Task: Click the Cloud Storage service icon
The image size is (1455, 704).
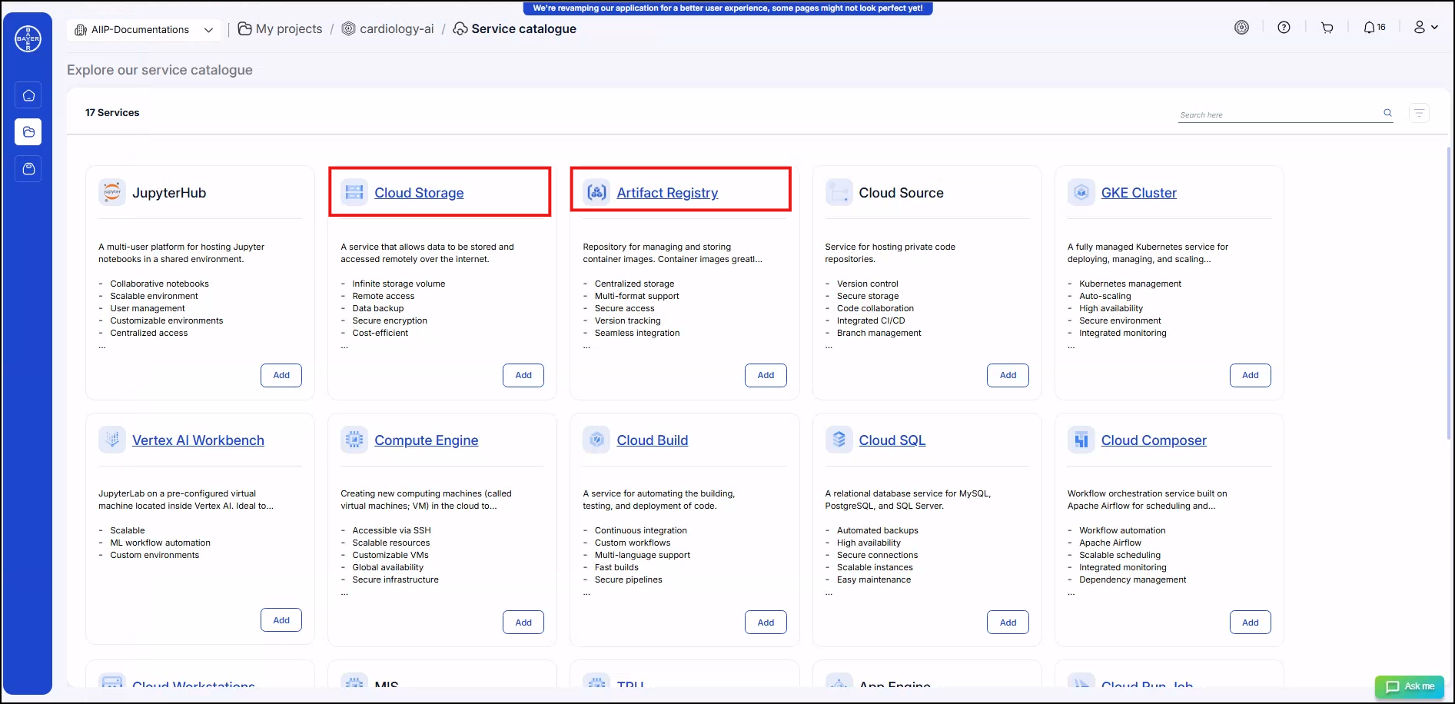Action: pos(354,192)
